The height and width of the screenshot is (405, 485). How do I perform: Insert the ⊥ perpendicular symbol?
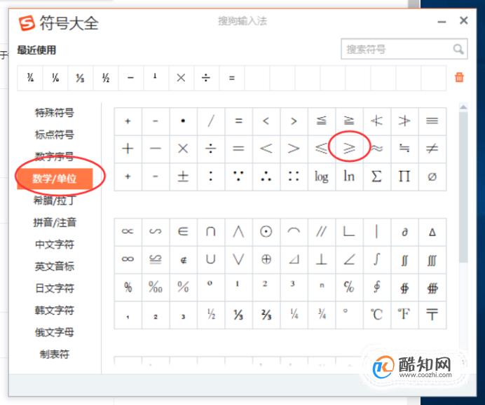click(x=322, y=259)
